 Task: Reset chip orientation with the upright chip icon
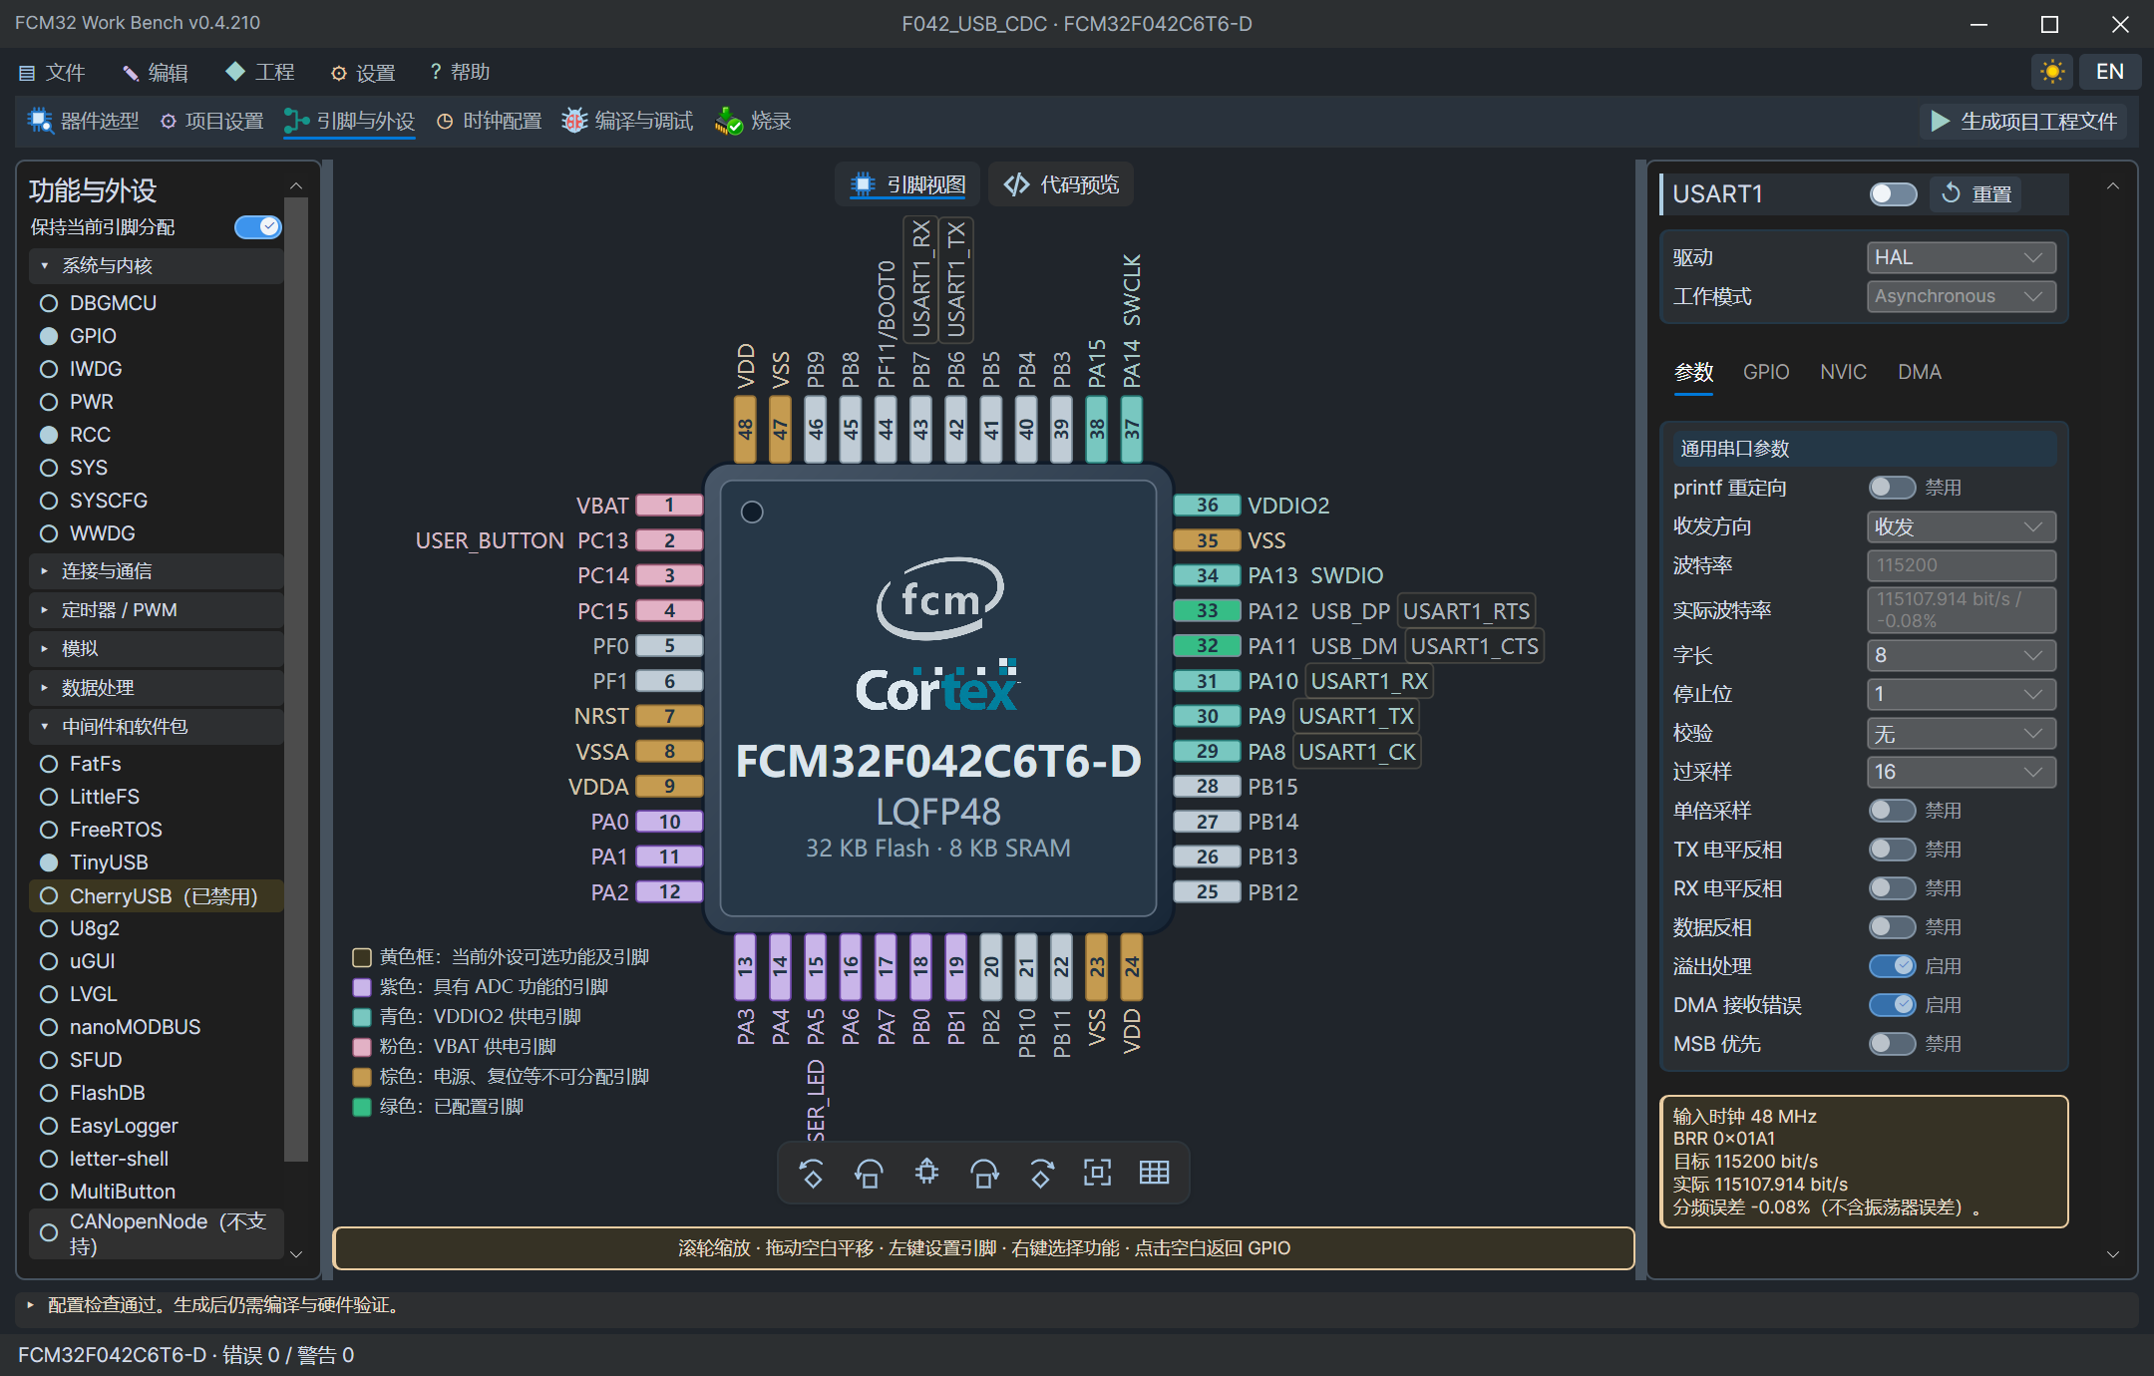[926, 1174]
